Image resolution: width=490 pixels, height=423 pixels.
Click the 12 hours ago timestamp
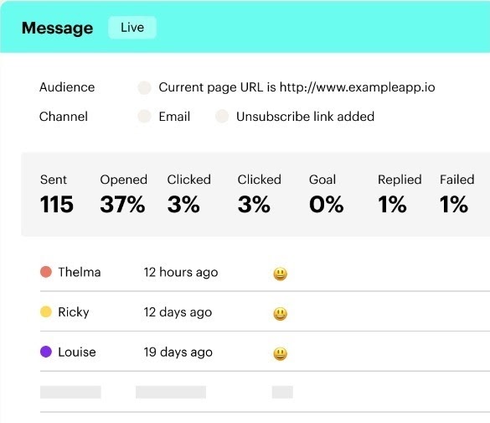click(181, 273)
